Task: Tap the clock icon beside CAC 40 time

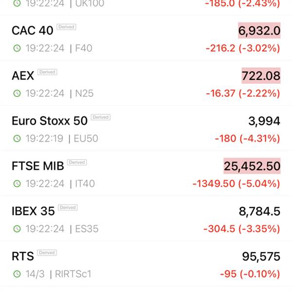Action: click(x=17, y=48)
